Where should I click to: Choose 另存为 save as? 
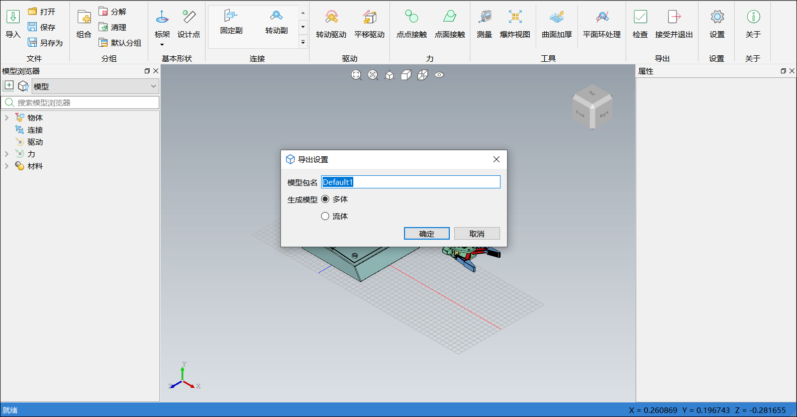(45, 43)
